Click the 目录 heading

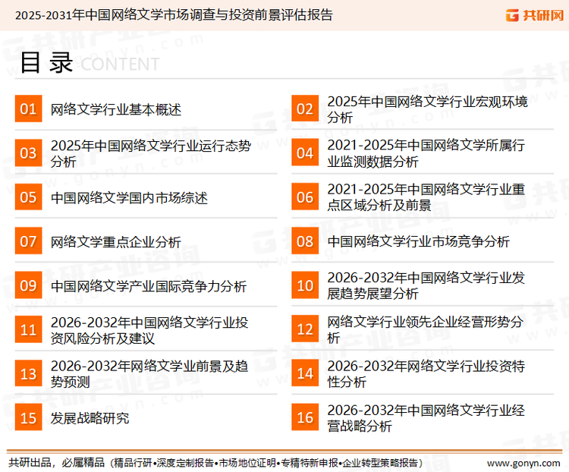tap(46, 63)
